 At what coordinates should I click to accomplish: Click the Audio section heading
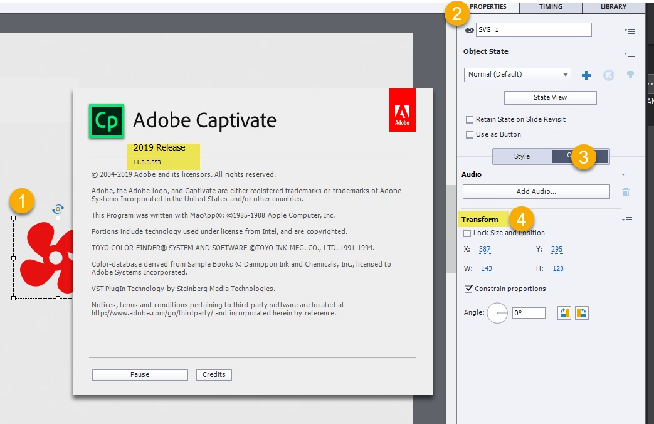pyautogui.click(x=472, y=174)
